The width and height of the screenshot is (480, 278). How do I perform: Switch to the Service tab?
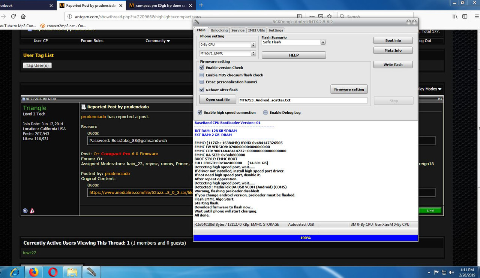click(x=238, y=30)
